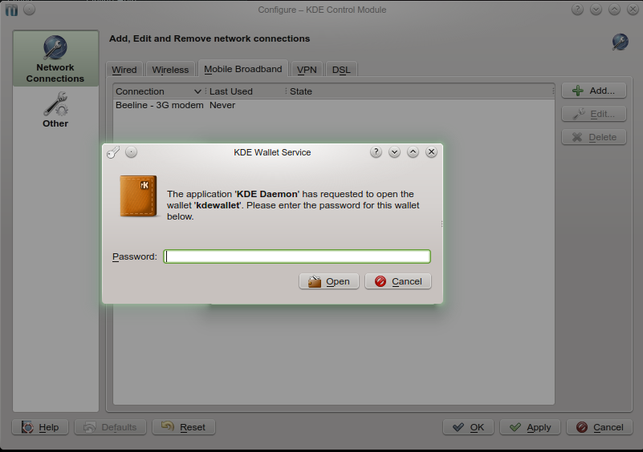
Task: Select the Other category in the sidebar
Action: coord(55,109)
